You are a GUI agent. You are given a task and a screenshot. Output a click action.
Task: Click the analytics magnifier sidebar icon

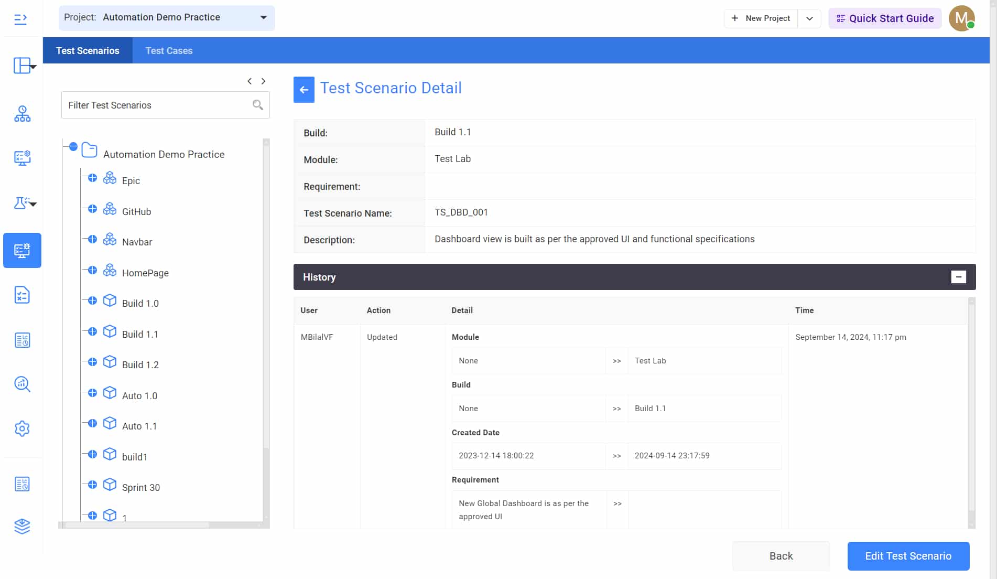[22, 384]
